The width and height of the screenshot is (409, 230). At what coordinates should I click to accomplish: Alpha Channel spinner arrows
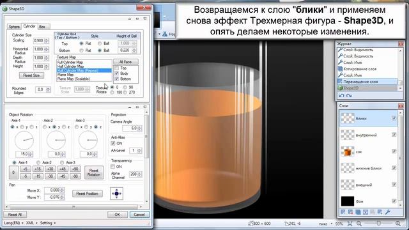[x=139, y=174]
